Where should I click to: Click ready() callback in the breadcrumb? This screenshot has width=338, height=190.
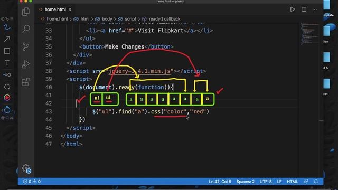point(164,19)
